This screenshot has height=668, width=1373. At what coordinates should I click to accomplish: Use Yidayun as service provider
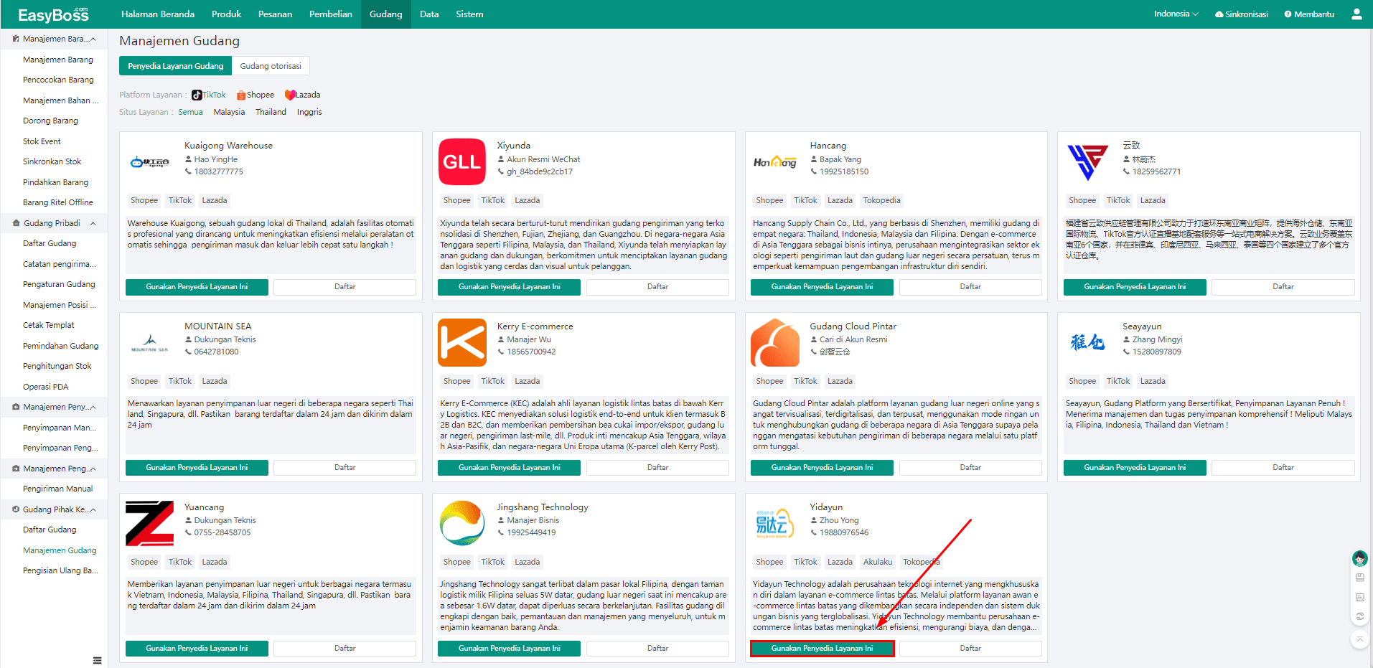click(822, 648)
